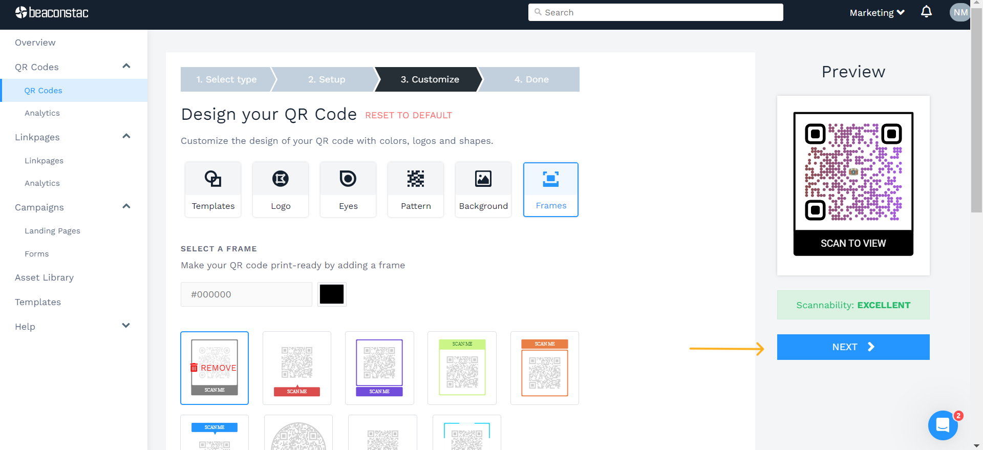Click the red trash Remove frame icon

194,368
